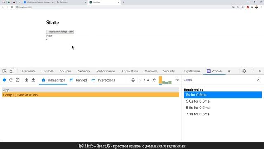Click the This button change state button
This screenshot has width=264, height=149.
(60, 31)
